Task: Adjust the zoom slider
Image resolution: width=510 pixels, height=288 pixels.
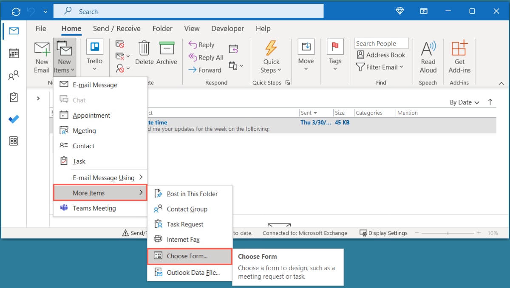Action: coord(448,233)
